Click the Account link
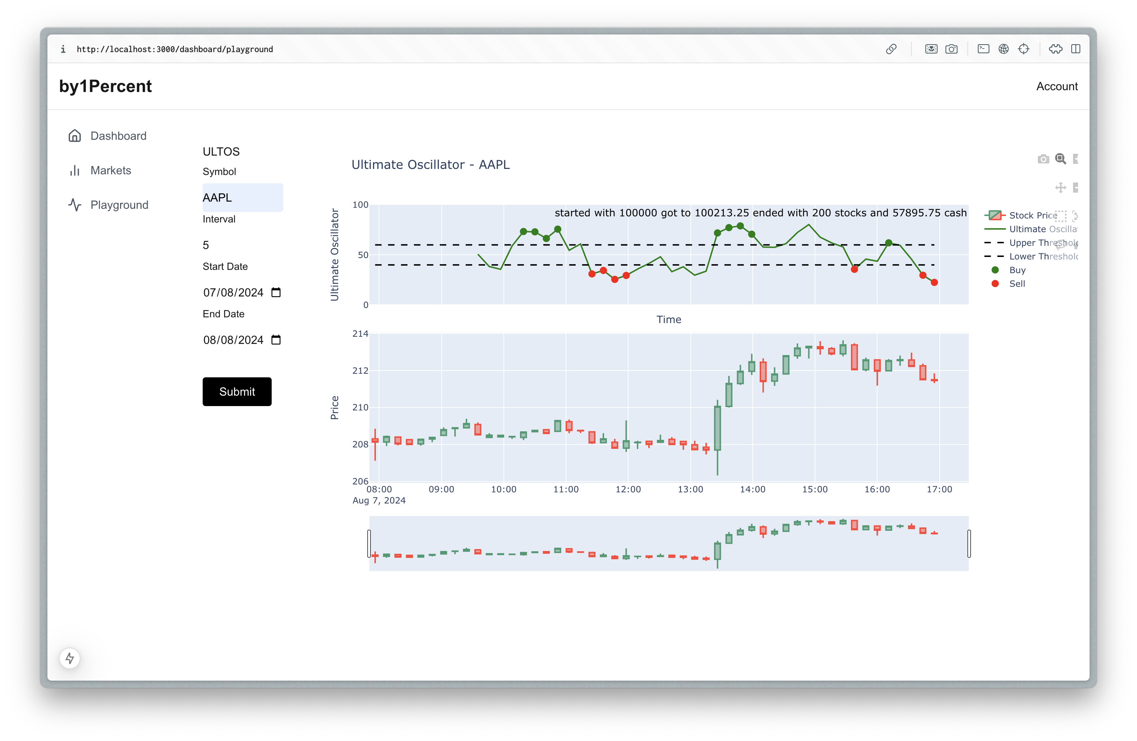Viewport: 1137px width, 741px height. tap(1056, 87)
